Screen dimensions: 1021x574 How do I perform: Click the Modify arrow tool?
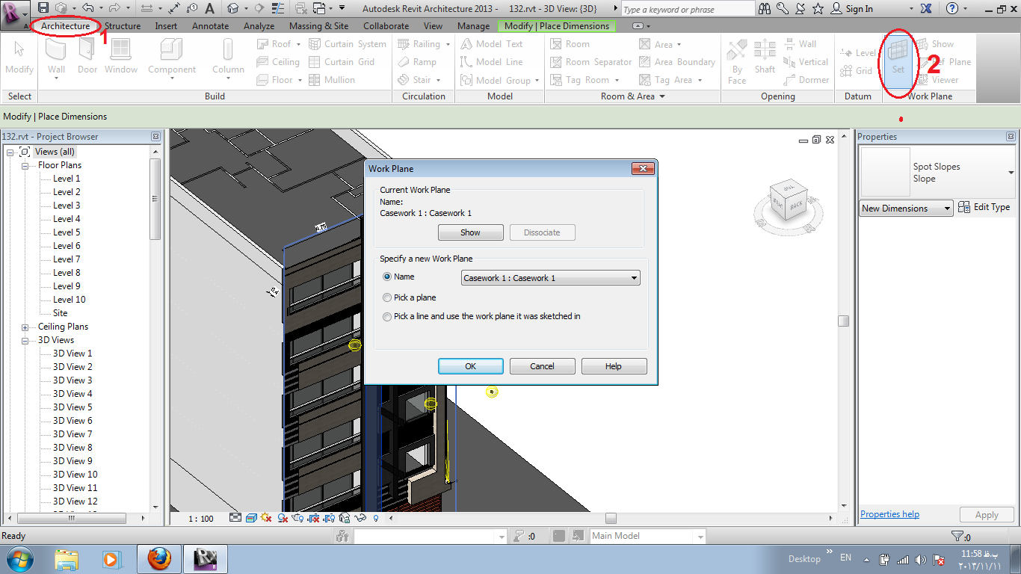[x=19, y=58]
